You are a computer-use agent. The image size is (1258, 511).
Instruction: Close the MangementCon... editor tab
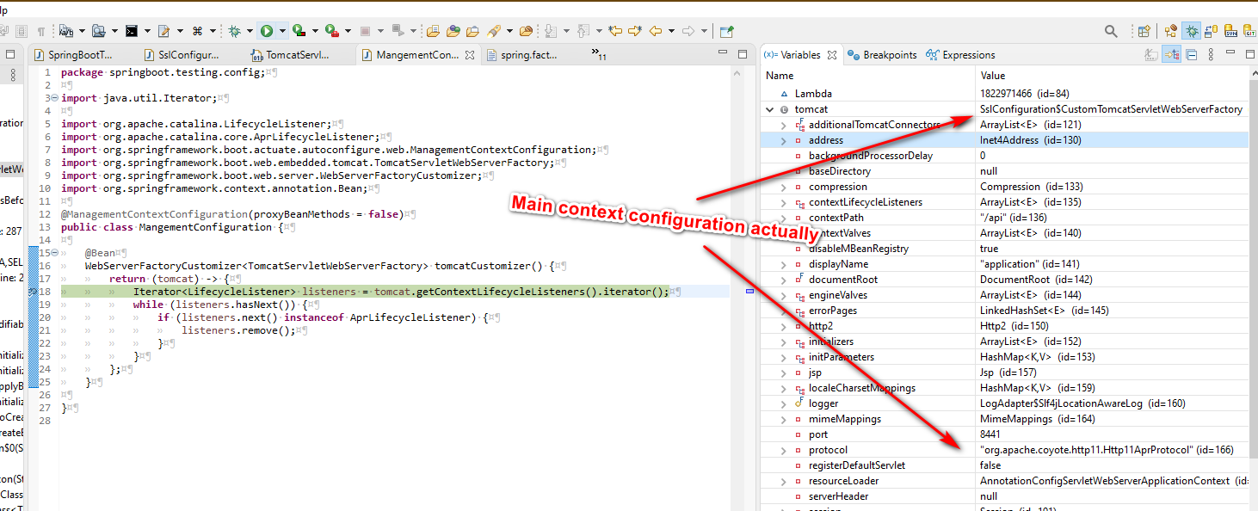click(x=470, y=55)
